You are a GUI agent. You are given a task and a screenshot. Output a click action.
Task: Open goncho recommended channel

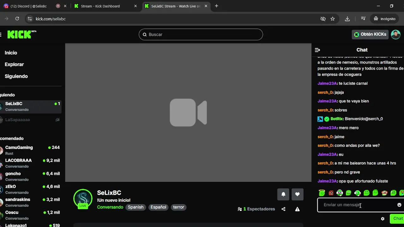pos(31,177)
